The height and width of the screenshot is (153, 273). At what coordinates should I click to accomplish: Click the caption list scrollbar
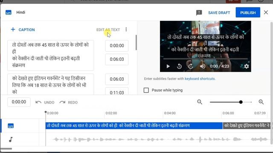click(x=136, y=42)
